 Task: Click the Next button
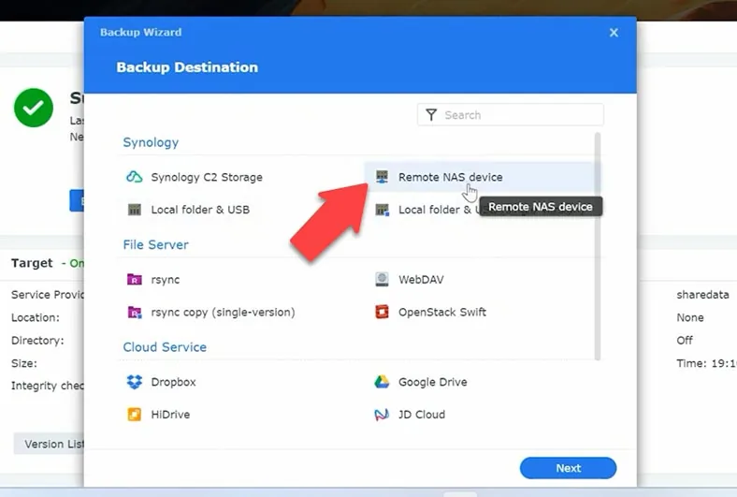[568, 468]
